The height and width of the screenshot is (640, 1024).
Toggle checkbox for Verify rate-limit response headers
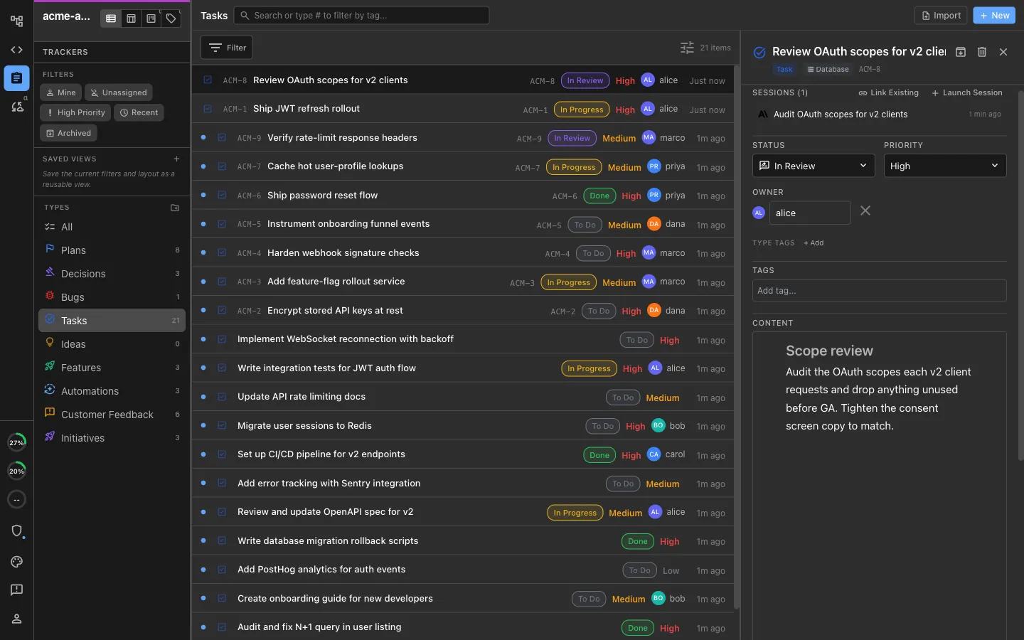click(x=222, y=137)
